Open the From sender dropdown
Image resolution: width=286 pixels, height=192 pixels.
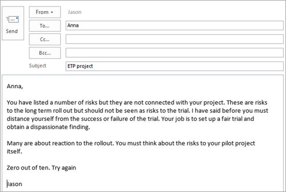tap(45, 12)
